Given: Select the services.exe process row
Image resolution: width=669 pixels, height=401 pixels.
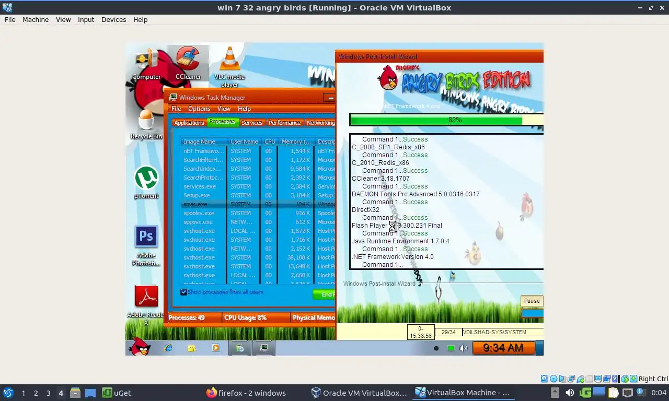Looking at the screenshot, I should pos(258,186).
